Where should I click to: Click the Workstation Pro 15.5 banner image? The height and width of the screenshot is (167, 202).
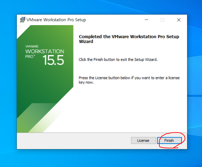click(x=45, y=79)
